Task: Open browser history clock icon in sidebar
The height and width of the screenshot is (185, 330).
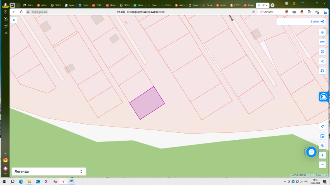Action: coord(5,12)
